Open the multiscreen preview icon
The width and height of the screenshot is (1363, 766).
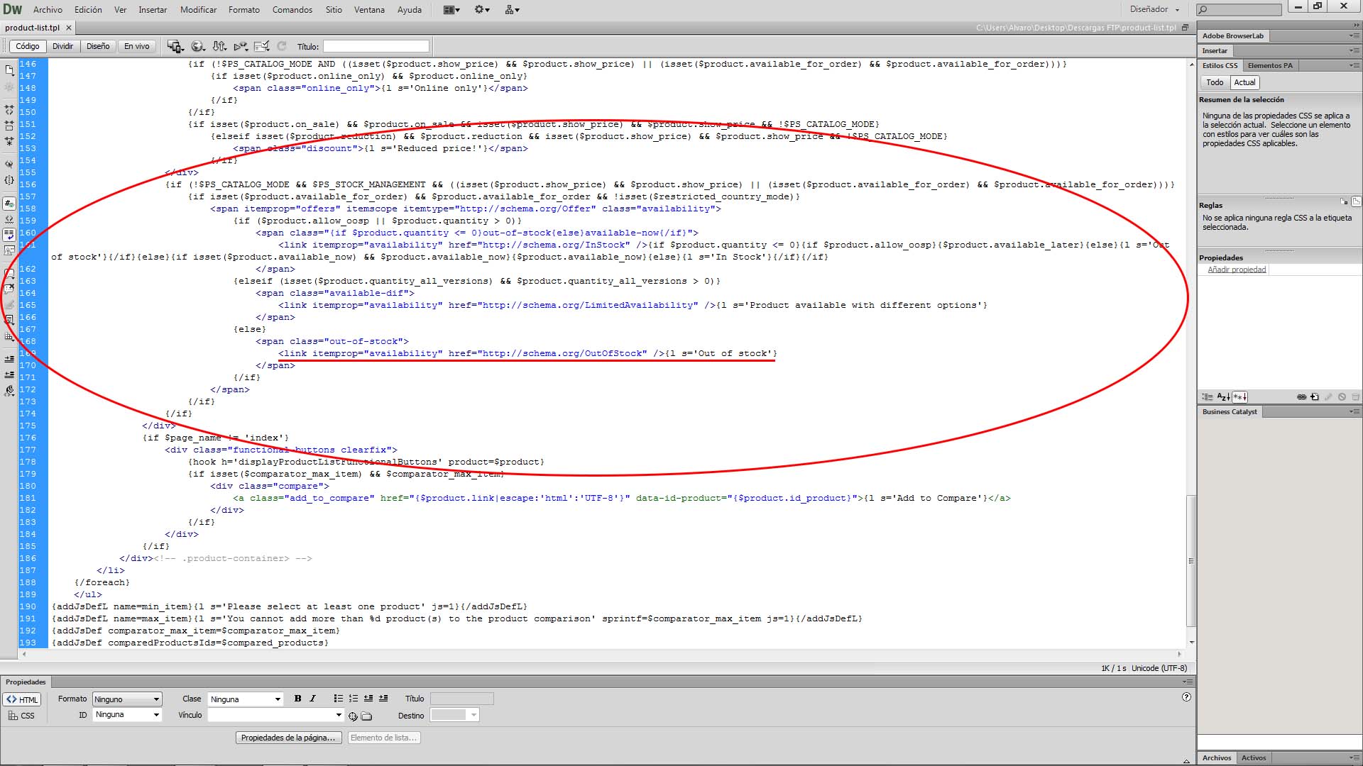click(175, 46)
